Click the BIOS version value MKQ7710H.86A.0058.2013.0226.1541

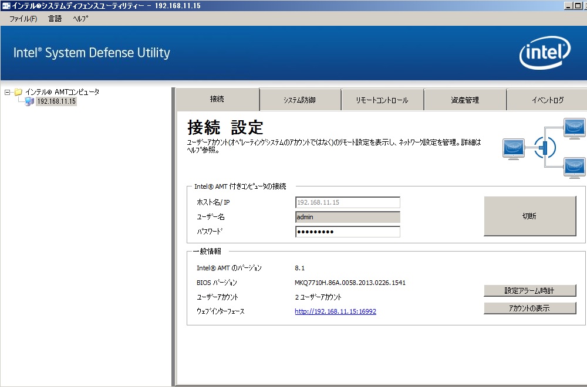(x=350, y=283)
